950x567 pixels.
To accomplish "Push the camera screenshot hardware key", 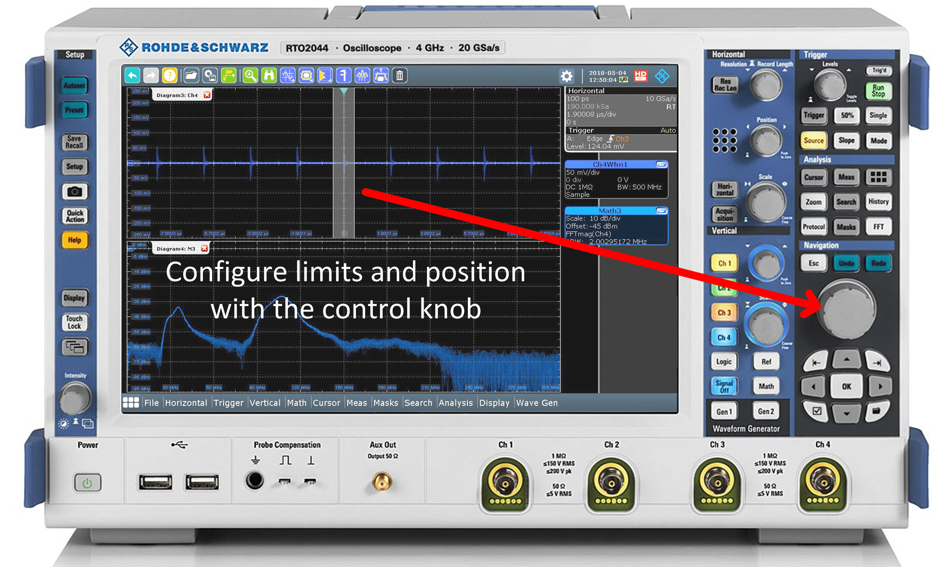I will click(x=75, y=192).
